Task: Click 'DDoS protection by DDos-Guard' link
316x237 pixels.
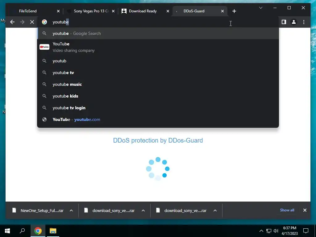Action: (158, 140)
